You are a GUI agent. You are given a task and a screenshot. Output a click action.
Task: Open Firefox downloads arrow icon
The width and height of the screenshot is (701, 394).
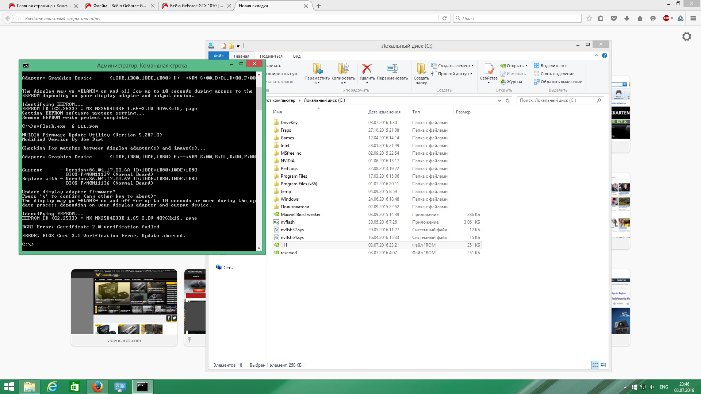tap(627, 18)
